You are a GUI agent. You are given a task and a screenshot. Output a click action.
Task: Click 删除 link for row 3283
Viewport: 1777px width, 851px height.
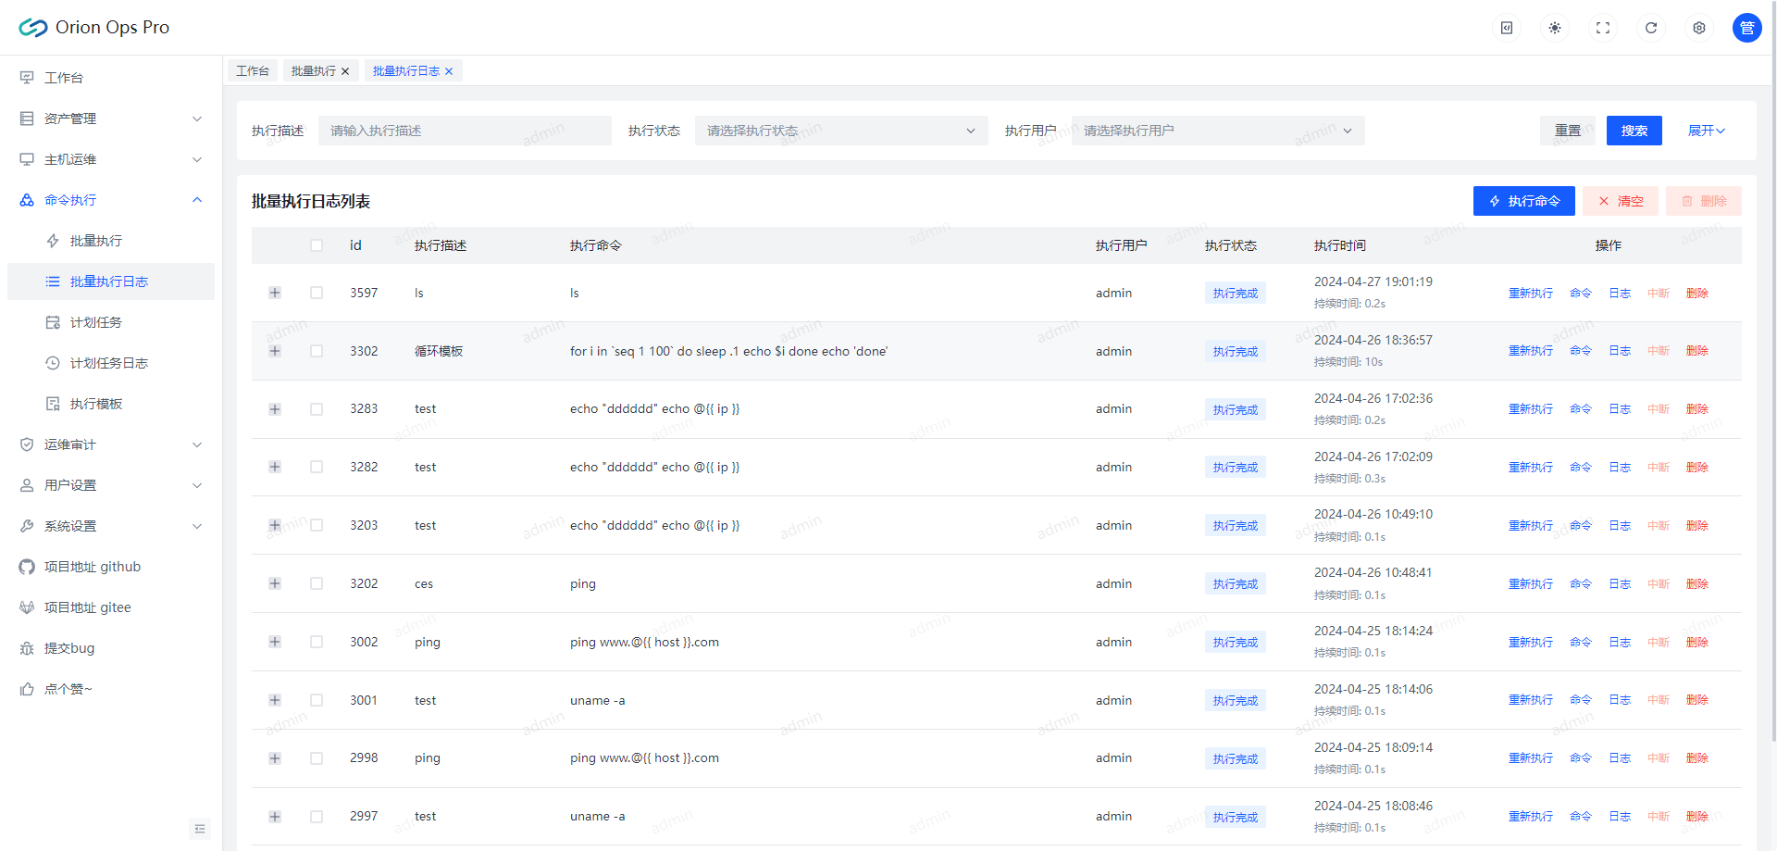pos(1697,409)
